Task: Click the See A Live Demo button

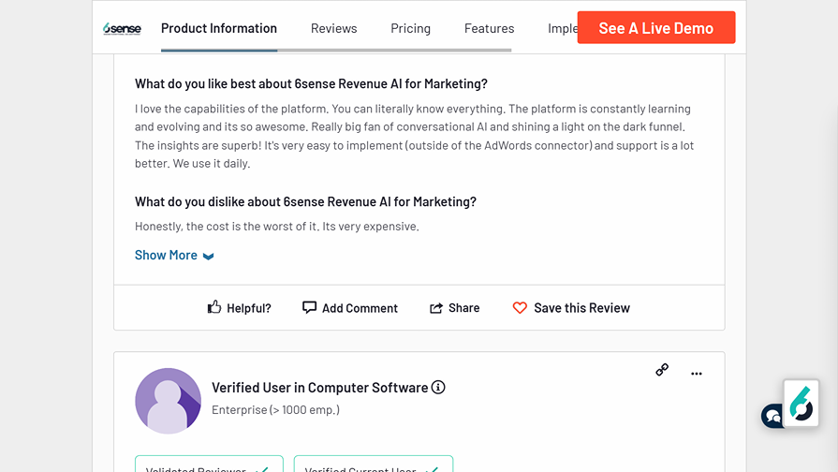Action: click(x=655, y=28)
